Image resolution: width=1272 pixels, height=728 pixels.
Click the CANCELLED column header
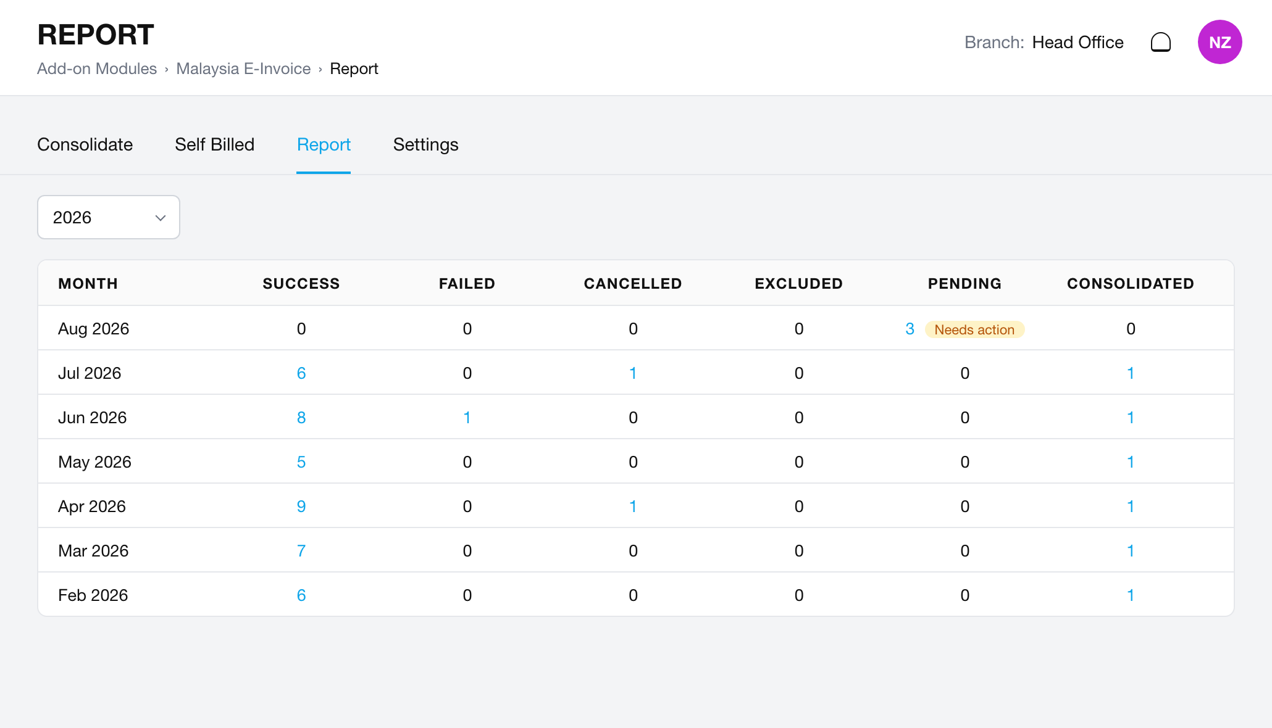pos(633,284)
